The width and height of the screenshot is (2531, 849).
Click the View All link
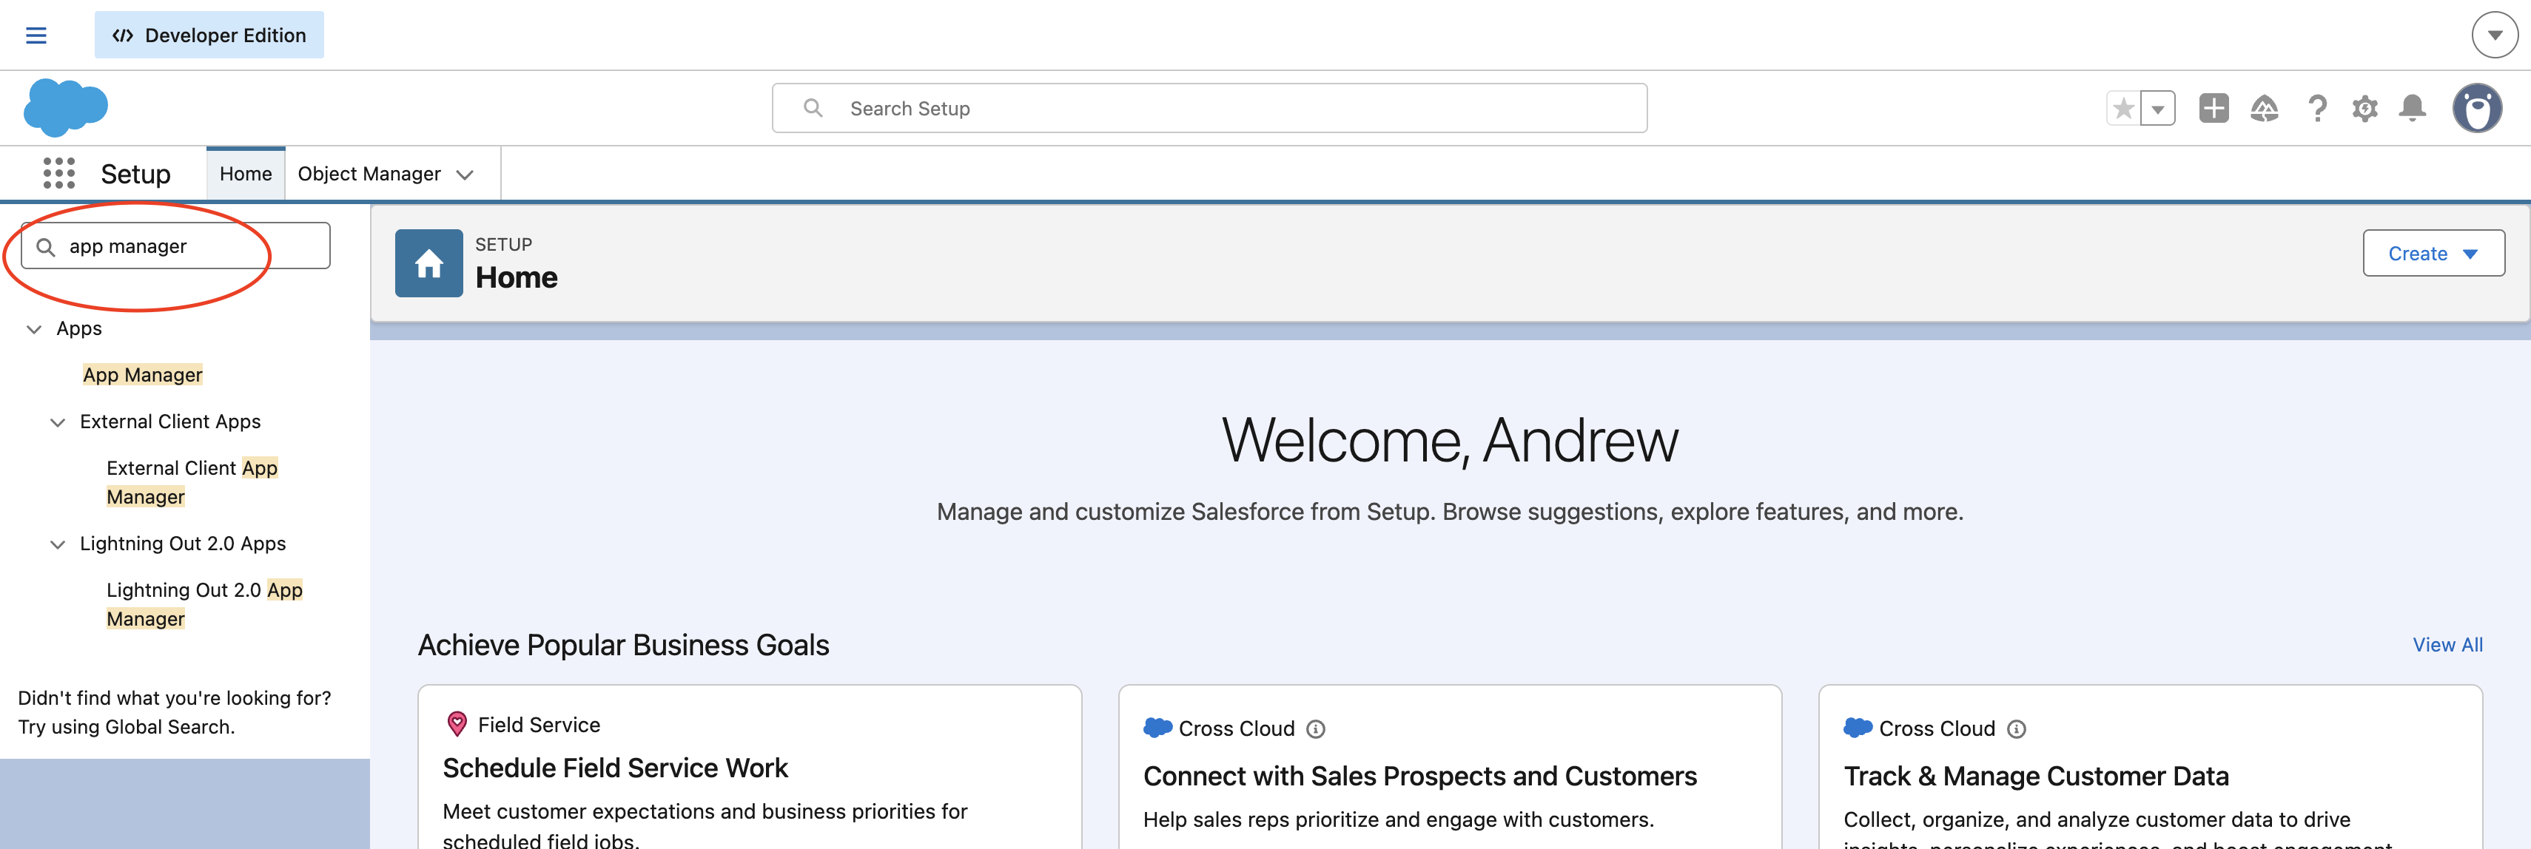(x=2447, y=645)
